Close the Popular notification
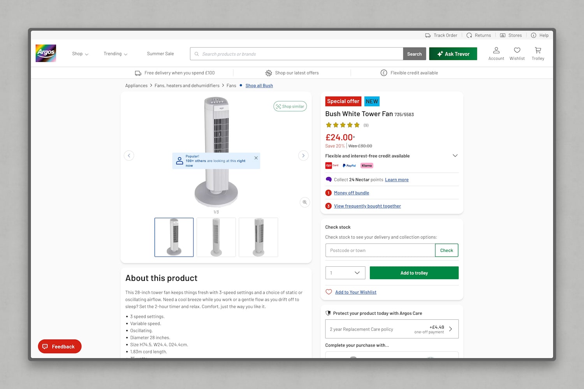Screen dimensions: 584x389 point(256,158)
